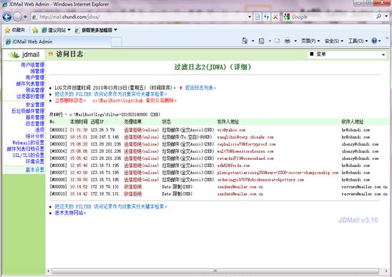Open 过滤器的管理 in the sidebar

pyautogui.click(x=30, y=96)
